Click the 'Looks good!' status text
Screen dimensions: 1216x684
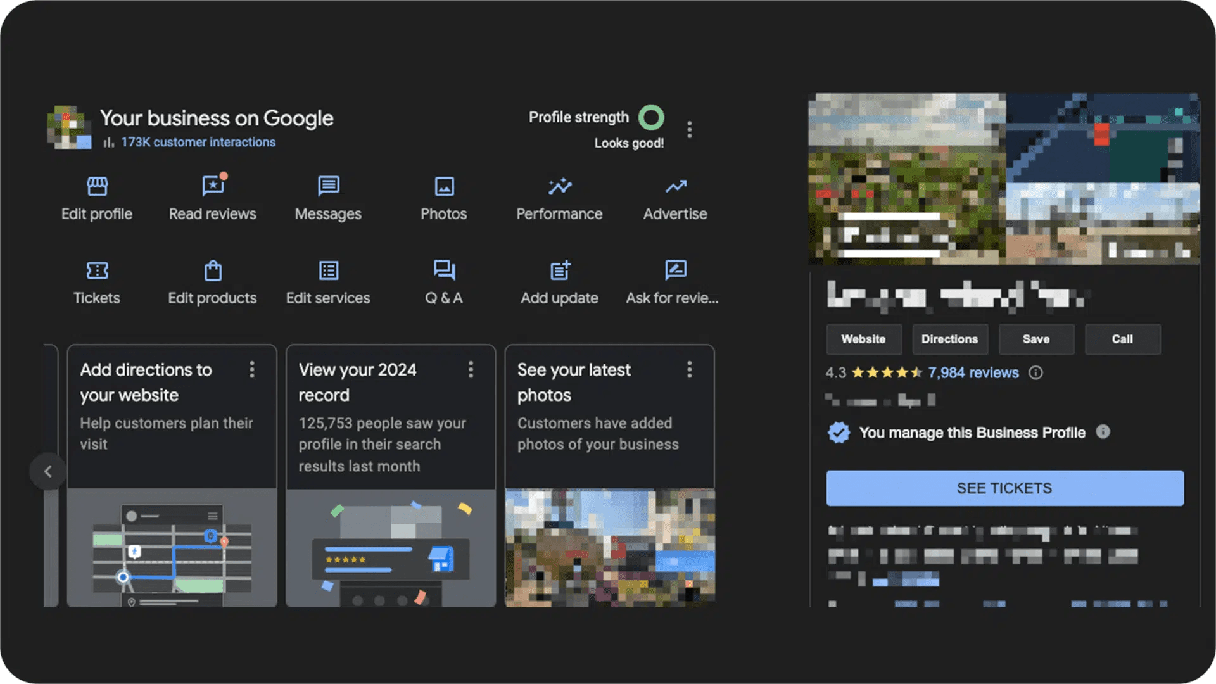[x=629, y=143]
